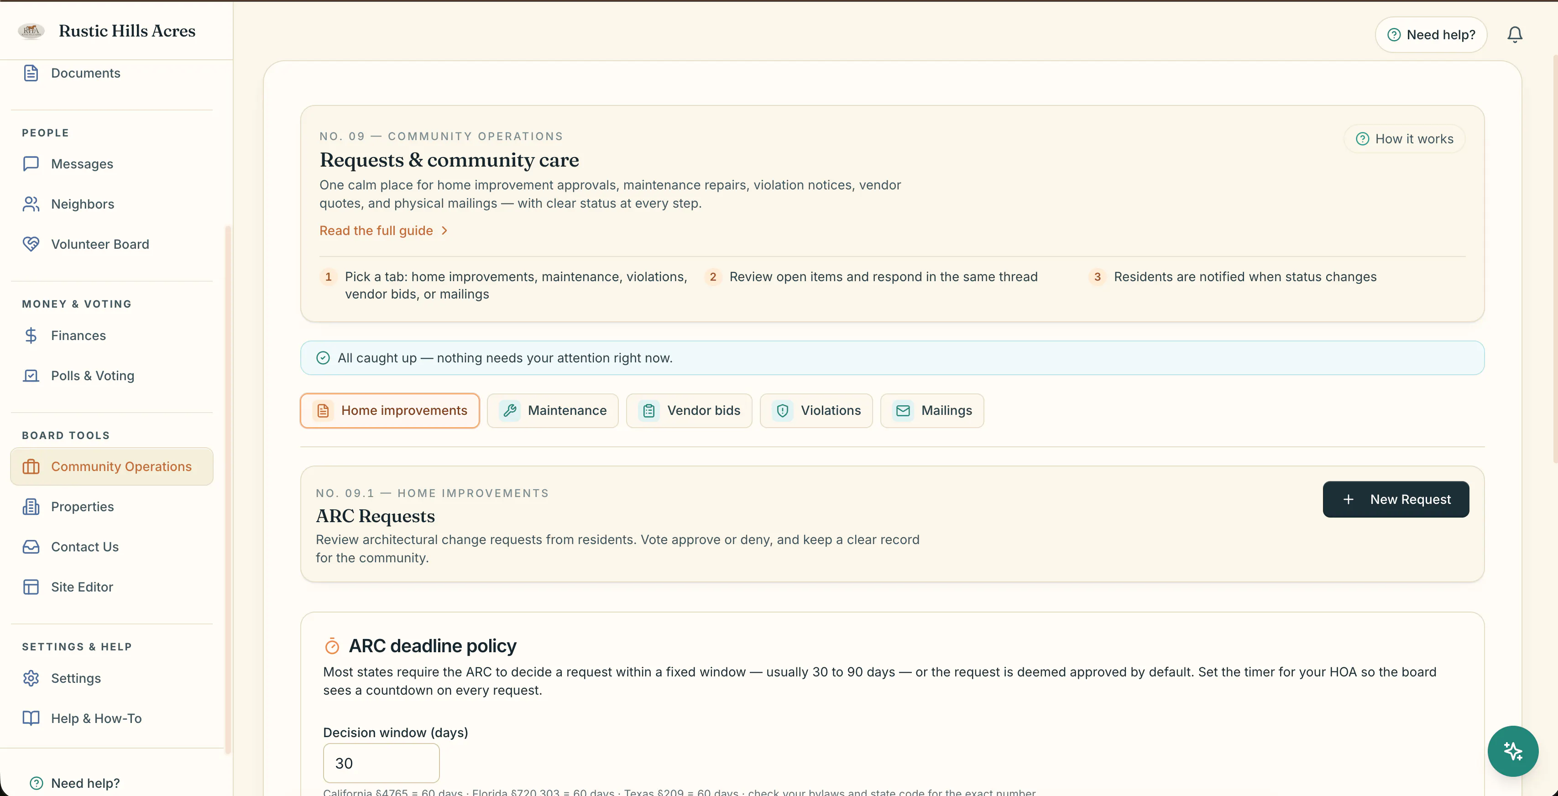Open the AI assistant sparkle button

pos(1513,751)
